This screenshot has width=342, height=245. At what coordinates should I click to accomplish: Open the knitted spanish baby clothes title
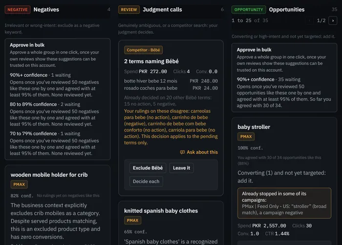(161, 211)
